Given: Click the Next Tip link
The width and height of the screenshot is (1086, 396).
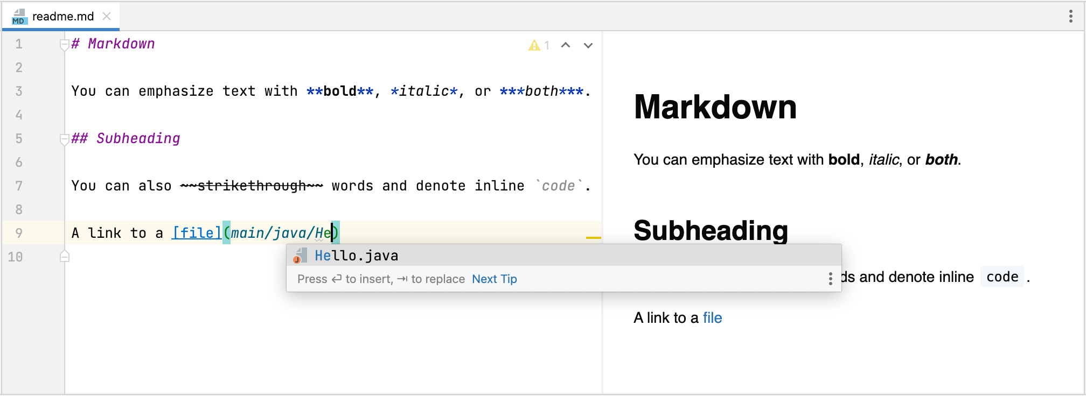Looking at the screenshot, I should 494,279.
